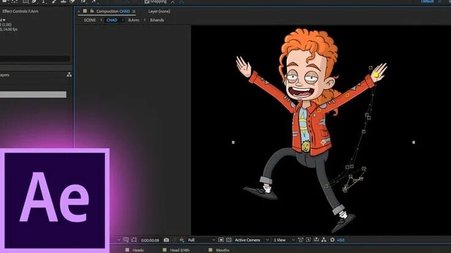Click the Reset Exposure icon
The width and height of the screenshot is (451, 253).
click(332, 240)
